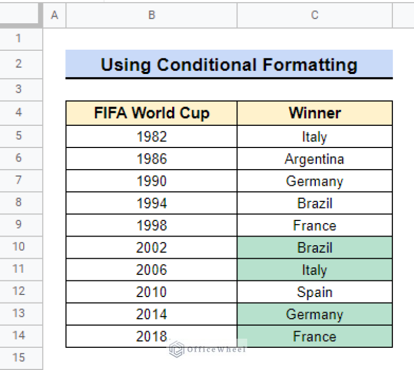Click the green France cell for 2018
This screenshot has height=370, width=414.
(x=315, y=336)
